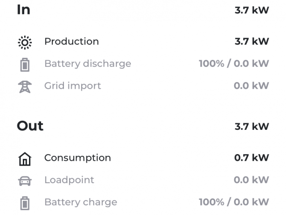
Task: Select the Loadpoint row label
Action: point(69,180)
